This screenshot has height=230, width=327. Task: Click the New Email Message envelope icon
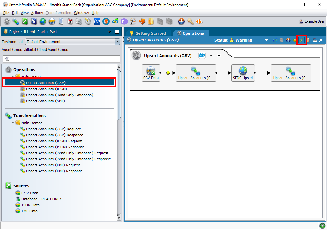pyautogui.click(x=79, y=21)
